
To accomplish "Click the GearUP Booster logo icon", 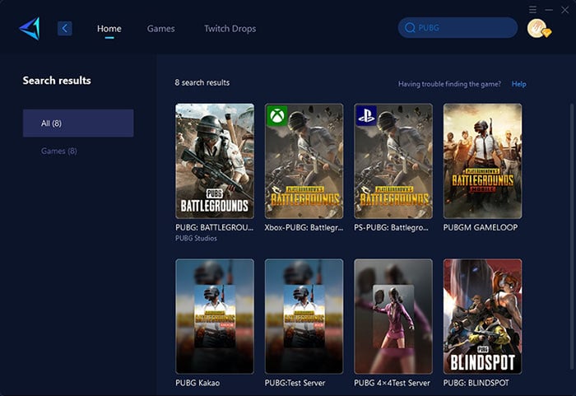I will (x=30, y=28).
